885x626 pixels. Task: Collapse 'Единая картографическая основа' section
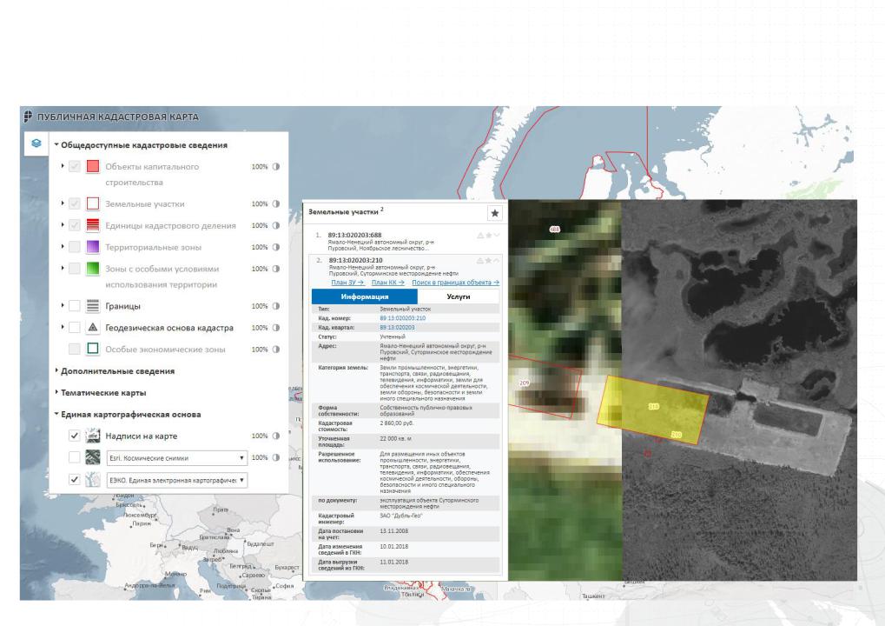pos(56,414)
